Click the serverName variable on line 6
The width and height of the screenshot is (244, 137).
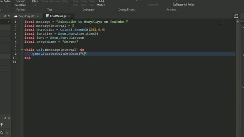point(46,42)
